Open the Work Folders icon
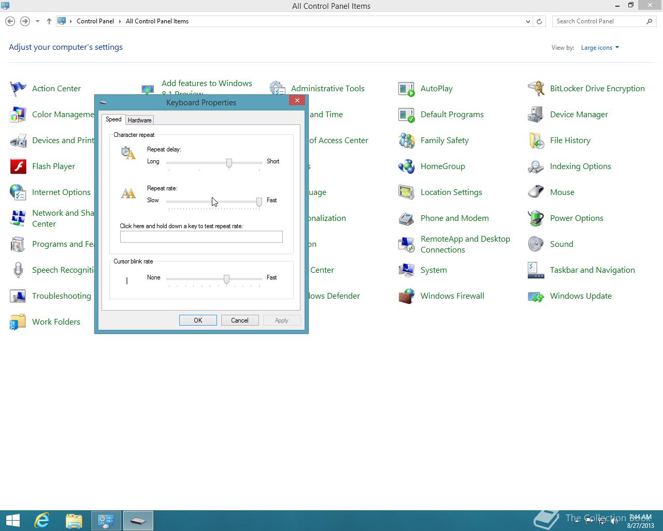Viewport: 663px width, 531px height. click(x=18, y=322)
